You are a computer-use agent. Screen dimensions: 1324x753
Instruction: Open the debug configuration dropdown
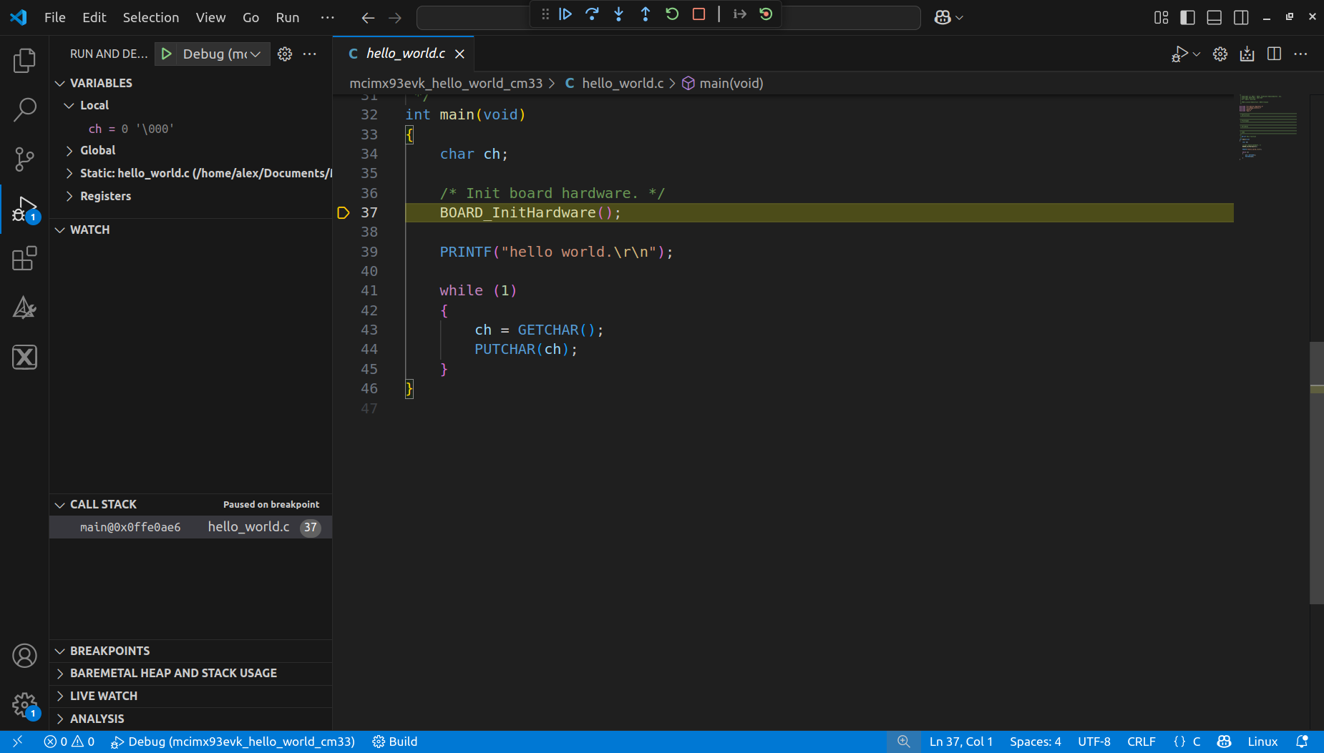click(255, 54)
